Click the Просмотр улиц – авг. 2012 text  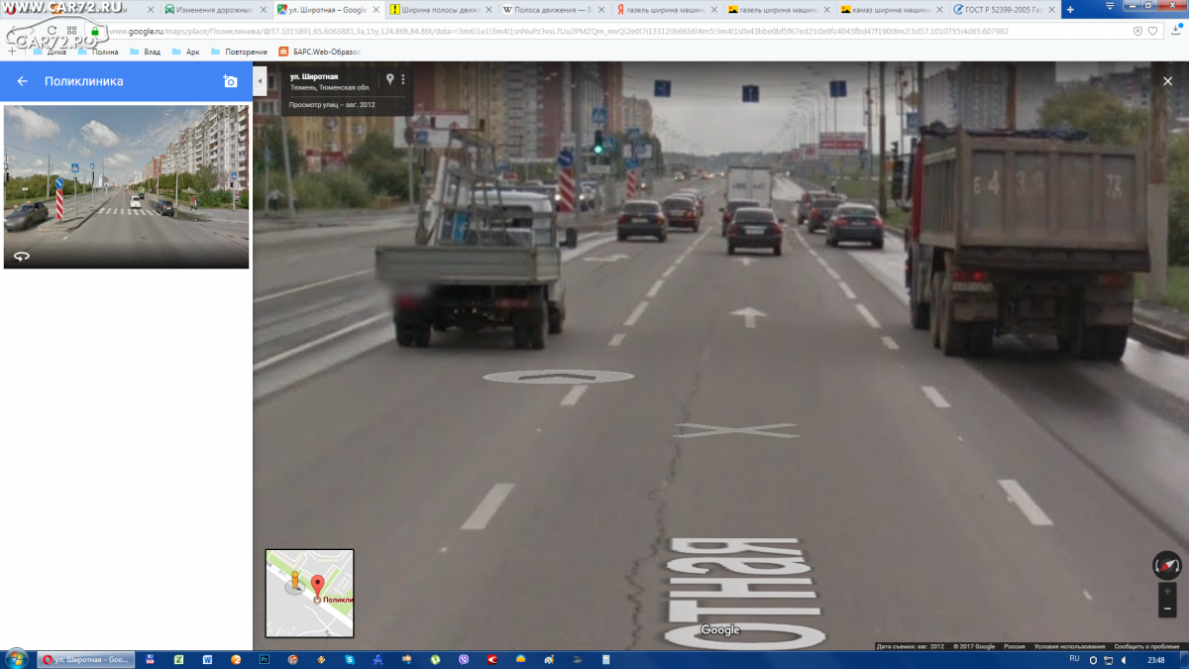(332, 104)
